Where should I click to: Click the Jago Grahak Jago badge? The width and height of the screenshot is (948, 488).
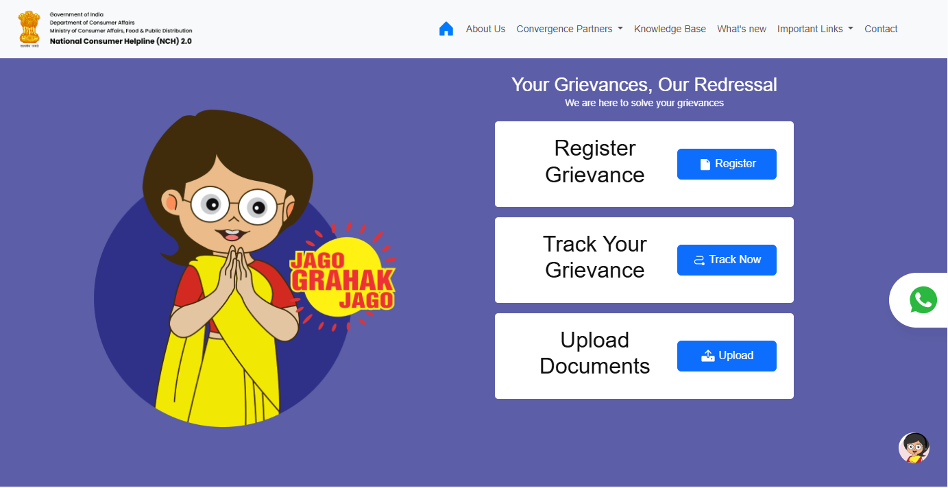pyautogui.click(x=343, y=280)
